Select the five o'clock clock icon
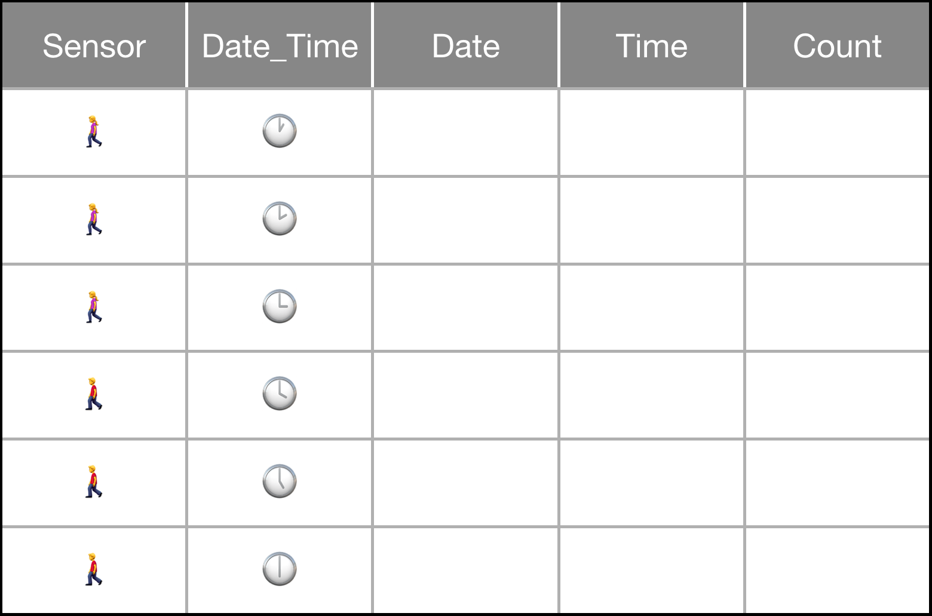This screenshot has width=932, height=616. click(x=280, y=482)
